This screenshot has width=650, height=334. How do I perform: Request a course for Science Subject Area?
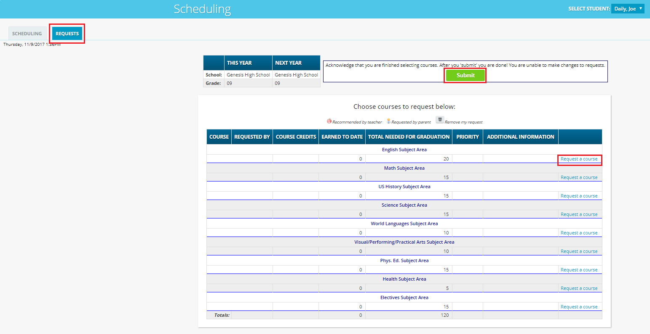tap(579, 214)
